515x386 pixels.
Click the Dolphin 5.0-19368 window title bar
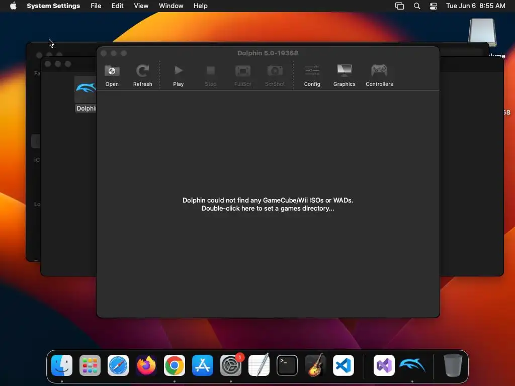tap(268, 53)
